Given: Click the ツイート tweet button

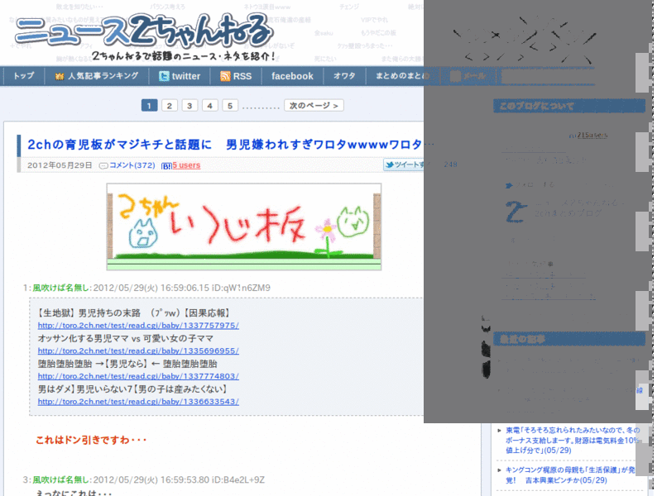Looking at the screenshot, I should pyautogui.click(x=404, y=165).
